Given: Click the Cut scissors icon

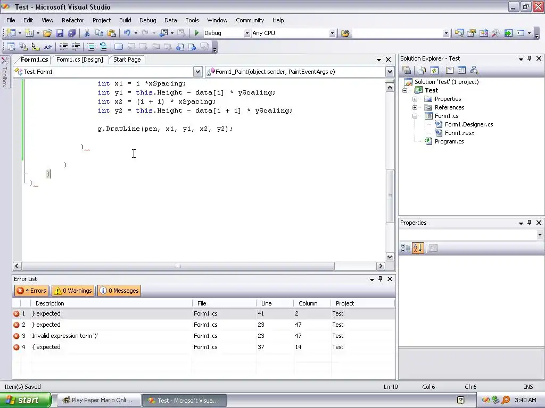Looking at the screenshot, I should 87,33.
